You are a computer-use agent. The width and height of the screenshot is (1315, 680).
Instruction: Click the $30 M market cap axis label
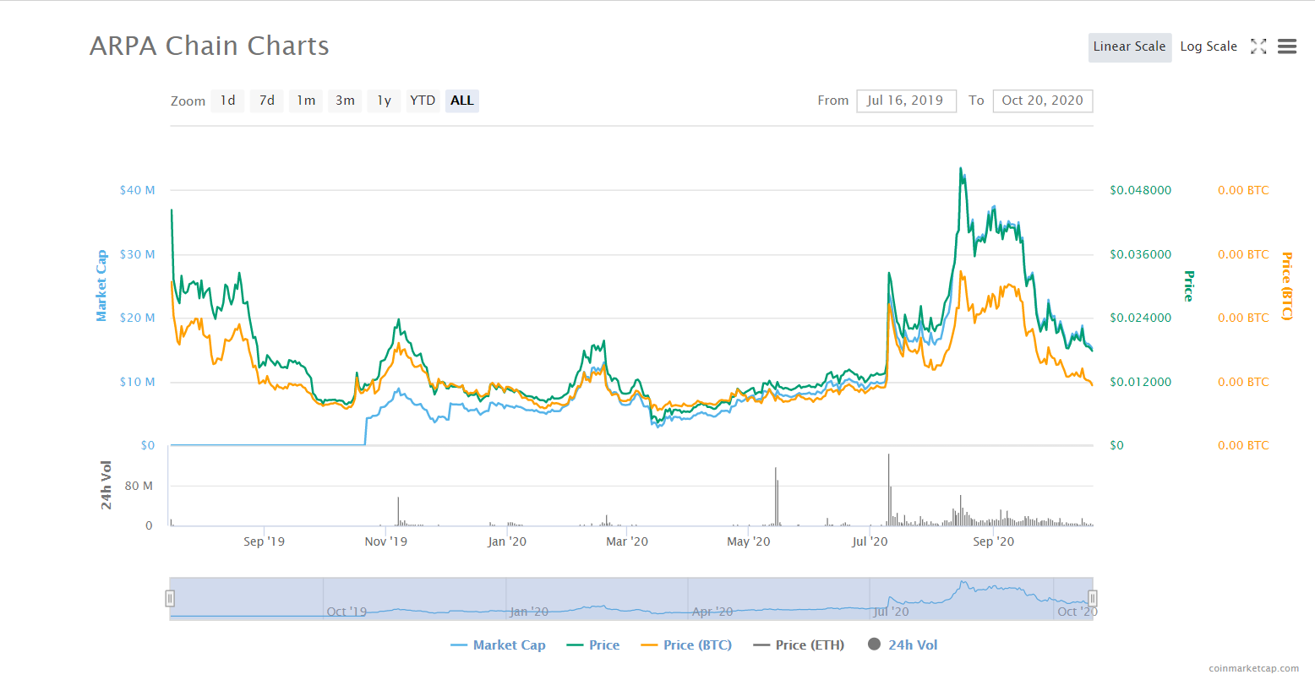point(138,254)
